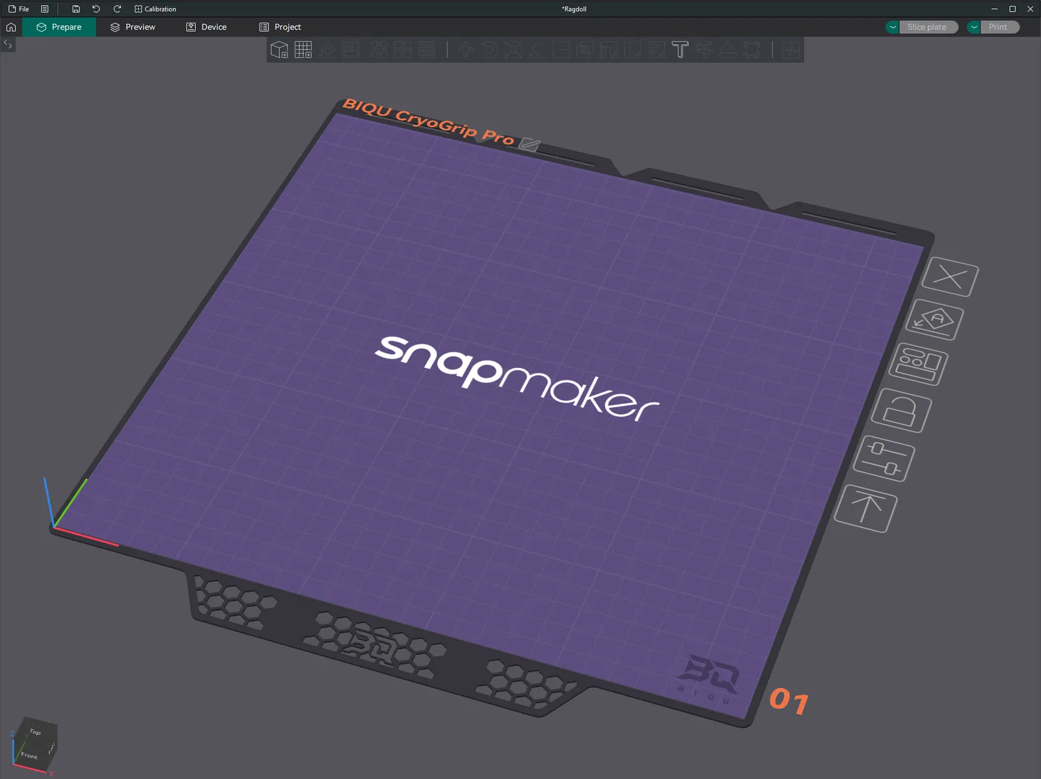Maximize the application window
Image resolution: width=1041 pixels, height=779 pixels.
click(x=1012, y=9)
